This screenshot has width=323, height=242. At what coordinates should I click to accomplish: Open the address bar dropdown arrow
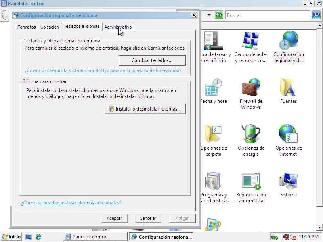point(209,15)
